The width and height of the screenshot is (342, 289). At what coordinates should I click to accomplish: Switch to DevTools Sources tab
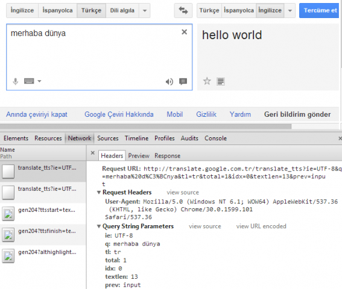pos(108,138)
